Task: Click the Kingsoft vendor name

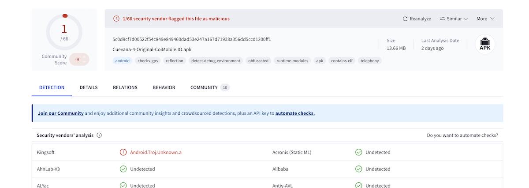Action: point(46,152)
